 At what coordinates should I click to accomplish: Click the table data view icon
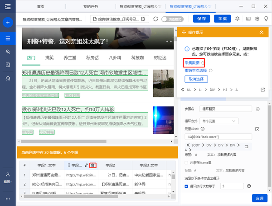coord(248,19)
